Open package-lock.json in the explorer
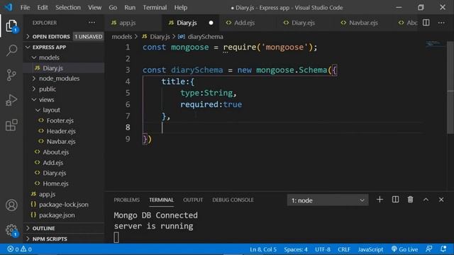 (x=64, y=205)
